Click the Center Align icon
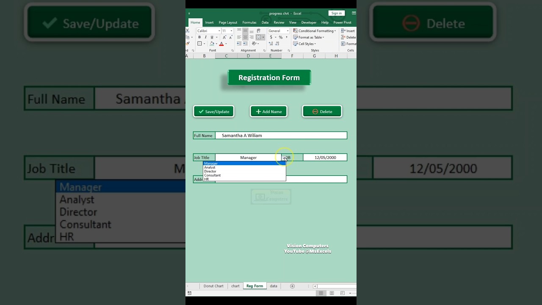Viewport: 542px width, 305px height. tap(245, 37)
